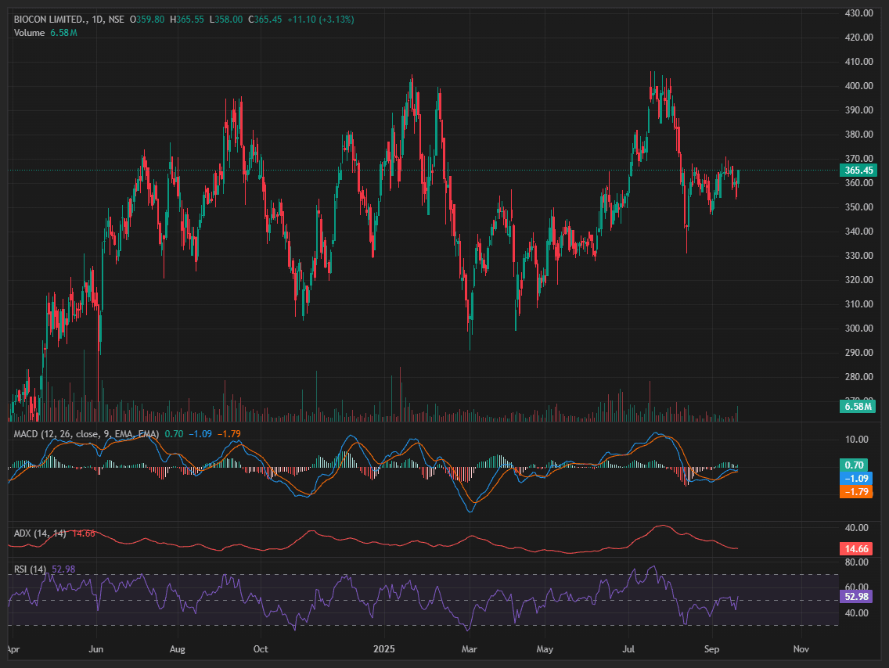Click the 430.00 price axis label
Viewport: 889px width, 668px height.
pyautogui.click(x=858, y=13)
